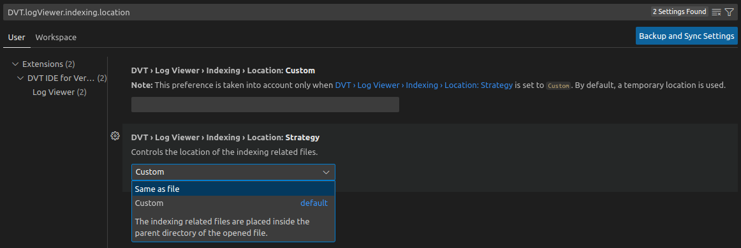
Task: Choose the 'Custom' option in the dropdown list
Action: tap(233, 203)
